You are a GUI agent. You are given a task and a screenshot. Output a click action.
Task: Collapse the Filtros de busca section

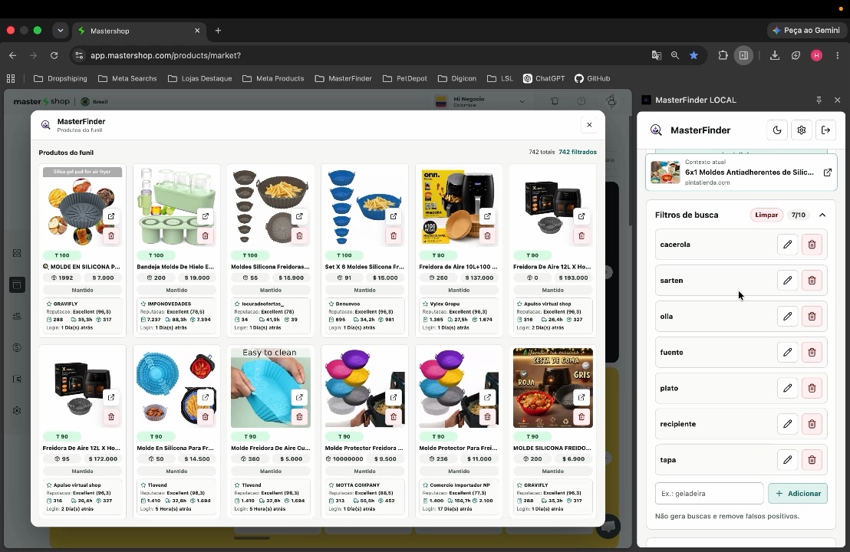pos(822,215)
